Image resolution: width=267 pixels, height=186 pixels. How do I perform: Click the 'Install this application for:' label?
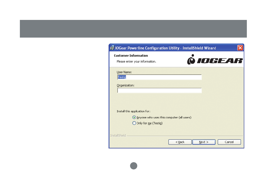click(x=133, y=111)
